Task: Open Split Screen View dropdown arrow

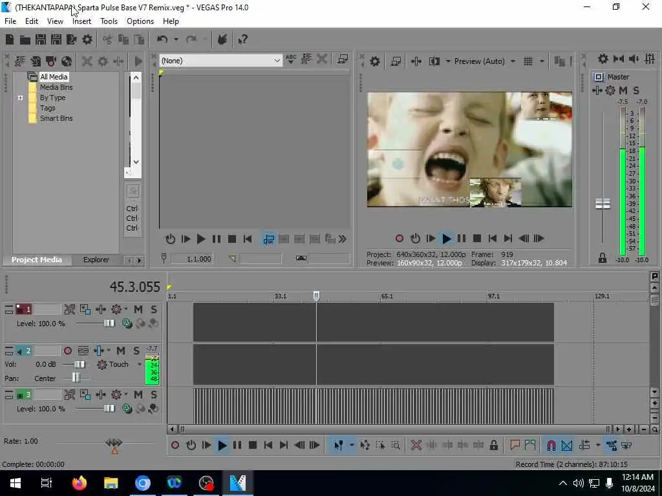Action: 447,61
